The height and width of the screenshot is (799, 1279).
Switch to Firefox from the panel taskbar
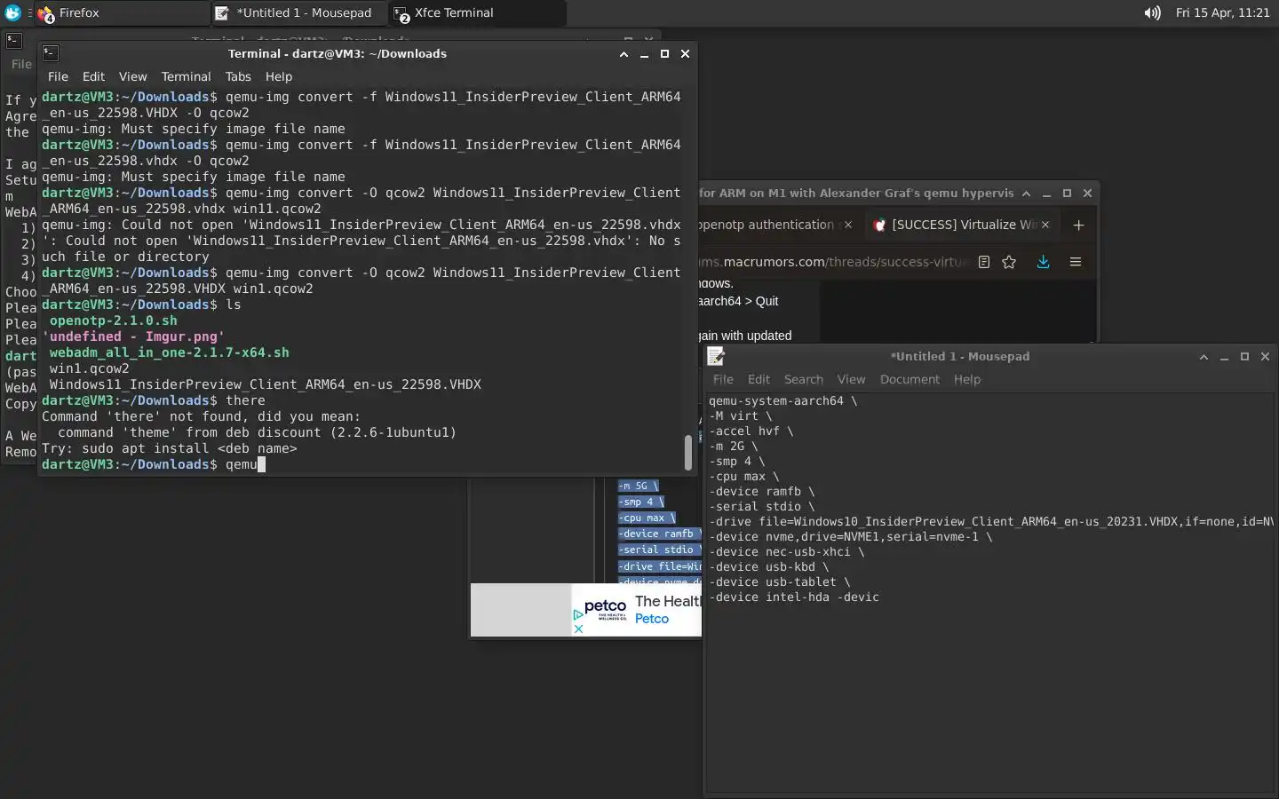click(x=121, y=12)
